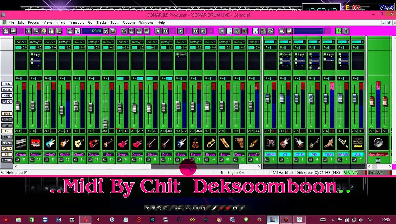Open the Transport menu
The height and width of the screenshot is (224, 396).
coord(76,22)
